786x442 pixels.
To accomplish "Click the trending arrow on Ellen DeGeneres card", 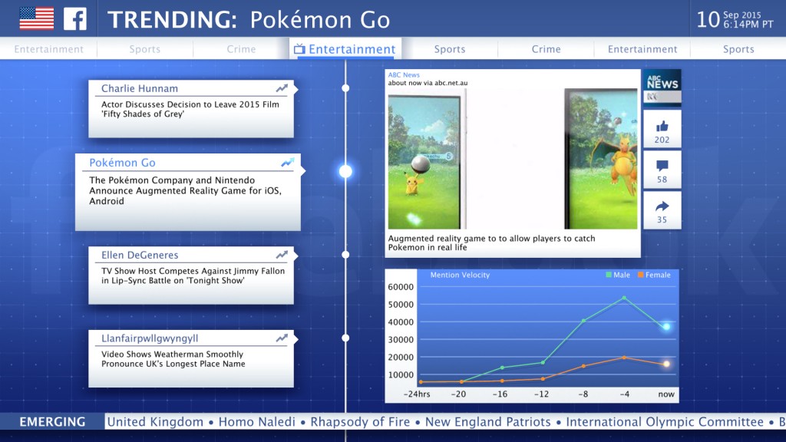I will click(x=282, y=255).
